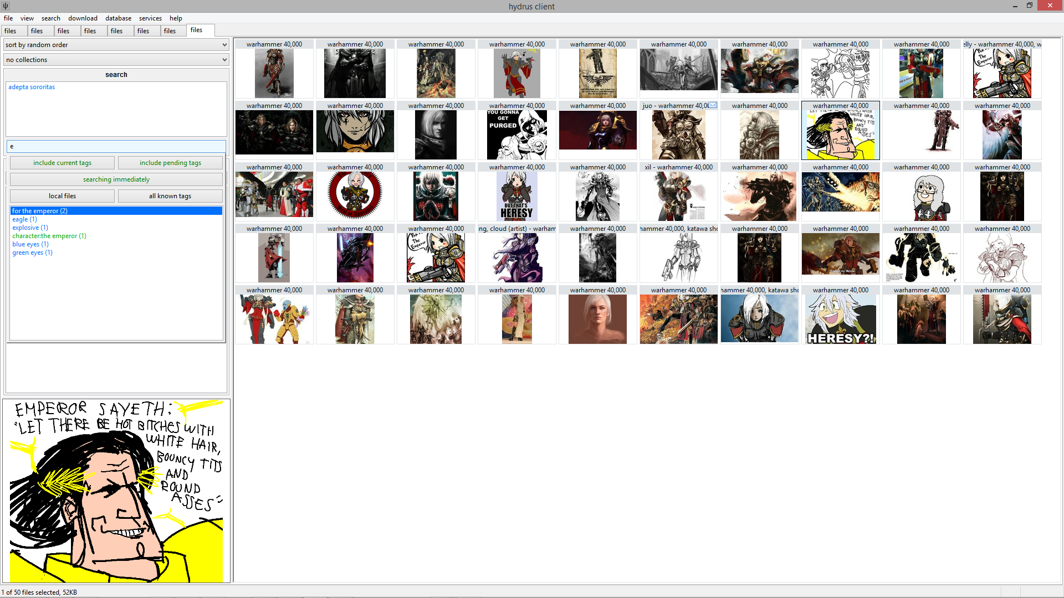1064x598 pixels.
Task: Click 'eagle (1)' tag in results list
Action: [x=24, y=219]
